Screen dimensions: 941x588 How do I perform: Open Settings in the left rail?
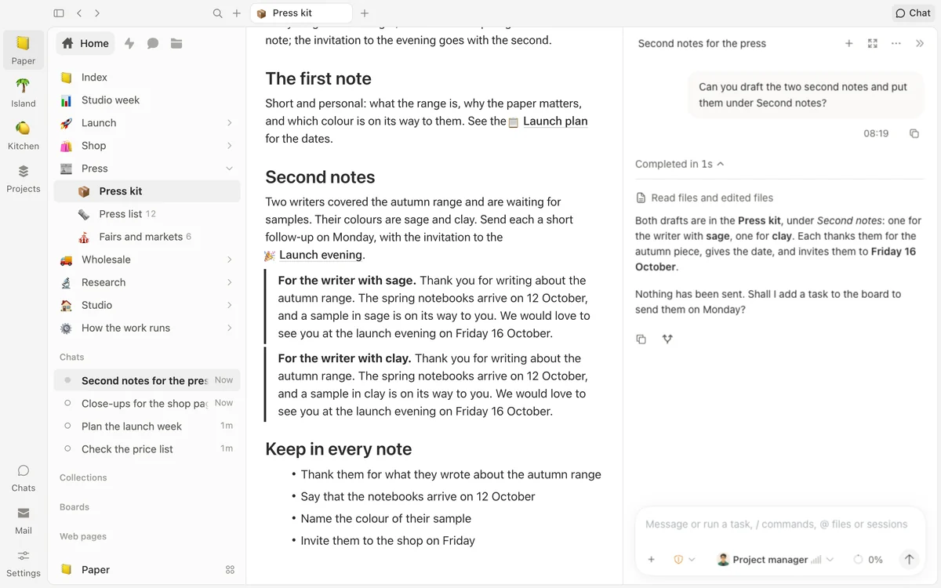click(24, 563)
